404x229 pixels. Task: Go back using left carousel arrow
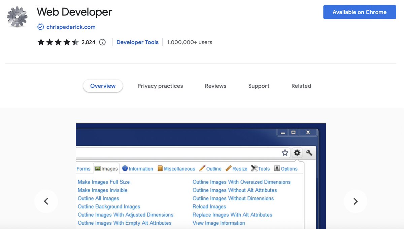[x=46, y=201]
